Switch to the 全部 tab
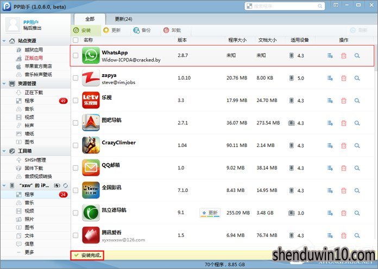 click(90, 19)
